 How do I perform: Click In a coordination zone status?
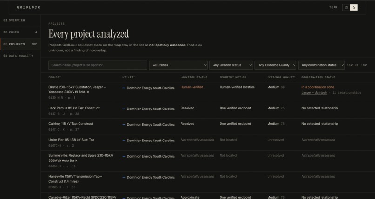[x=318, y=87]
